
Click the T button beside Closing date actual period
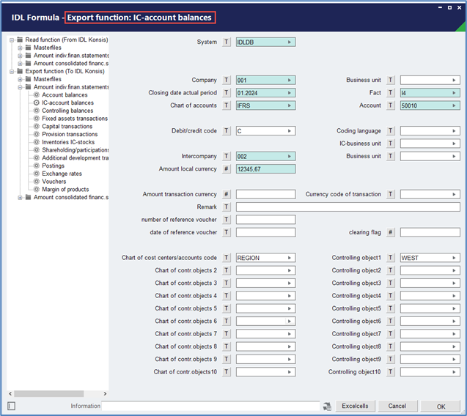(x=227, y=93)
